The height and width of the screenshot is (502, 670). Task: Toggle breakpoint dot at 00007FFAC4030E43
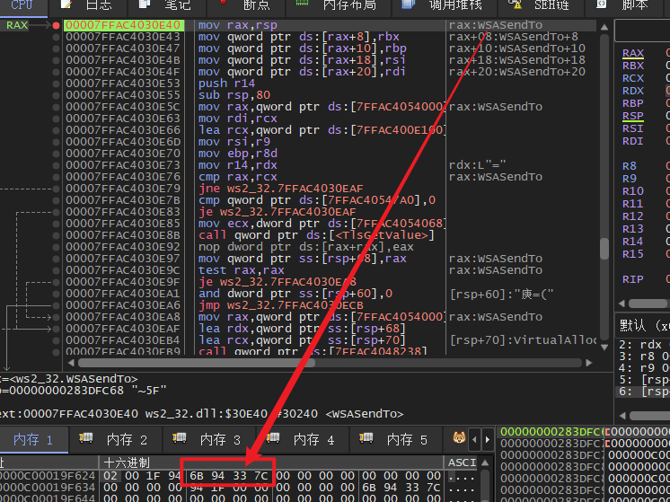tap(56, 37)
